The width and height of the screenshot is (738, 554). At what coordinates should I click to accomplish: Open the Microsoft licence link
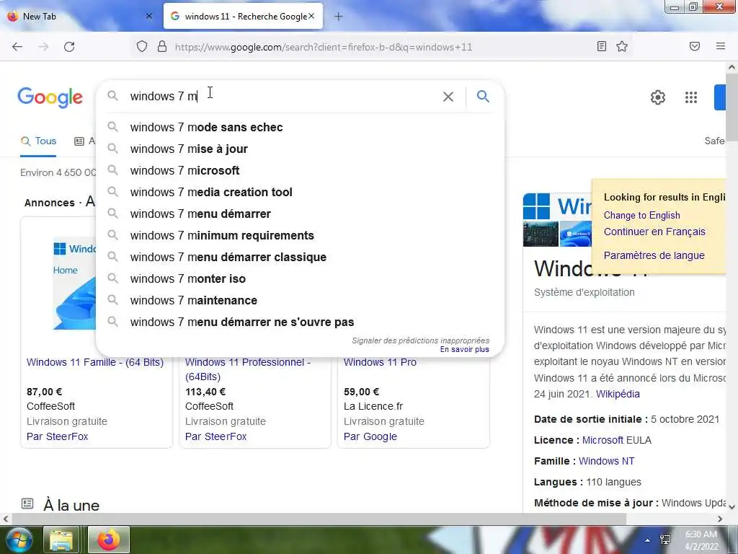pyautogui.click(x=603, y=440)
